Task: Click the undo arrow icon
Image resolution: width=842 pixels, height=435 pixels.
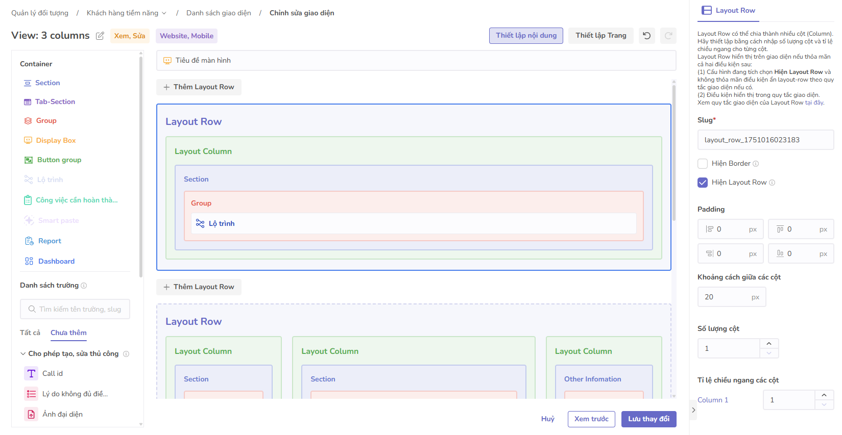Action: click(647, 36)
